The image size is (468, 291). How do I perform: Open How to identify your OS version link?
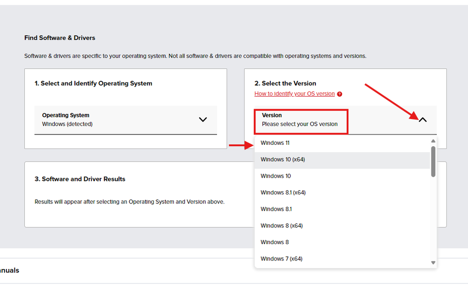(294, 94)
